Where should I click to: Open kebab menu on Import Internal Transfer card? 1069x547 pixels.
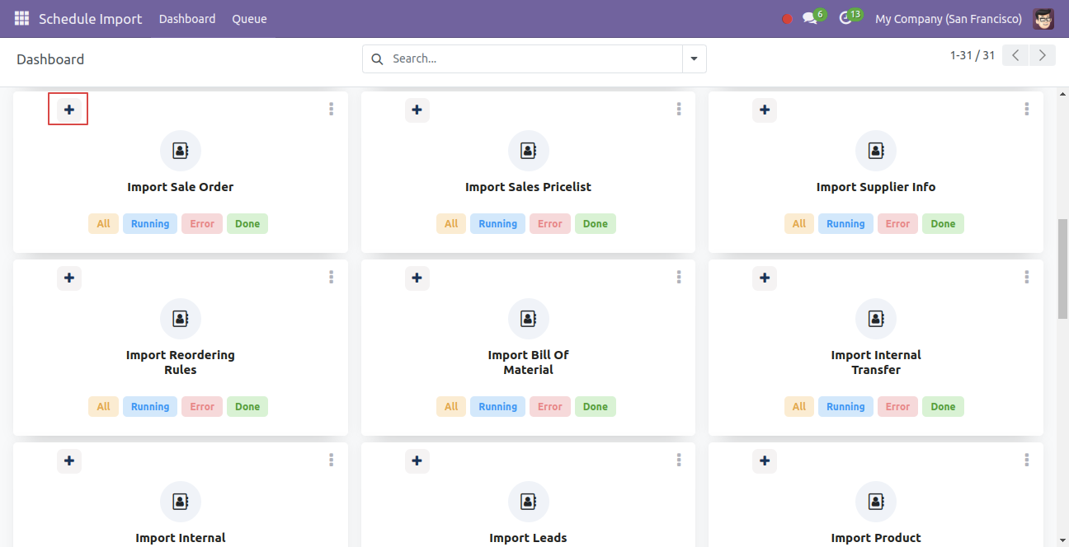(1027, 277)
